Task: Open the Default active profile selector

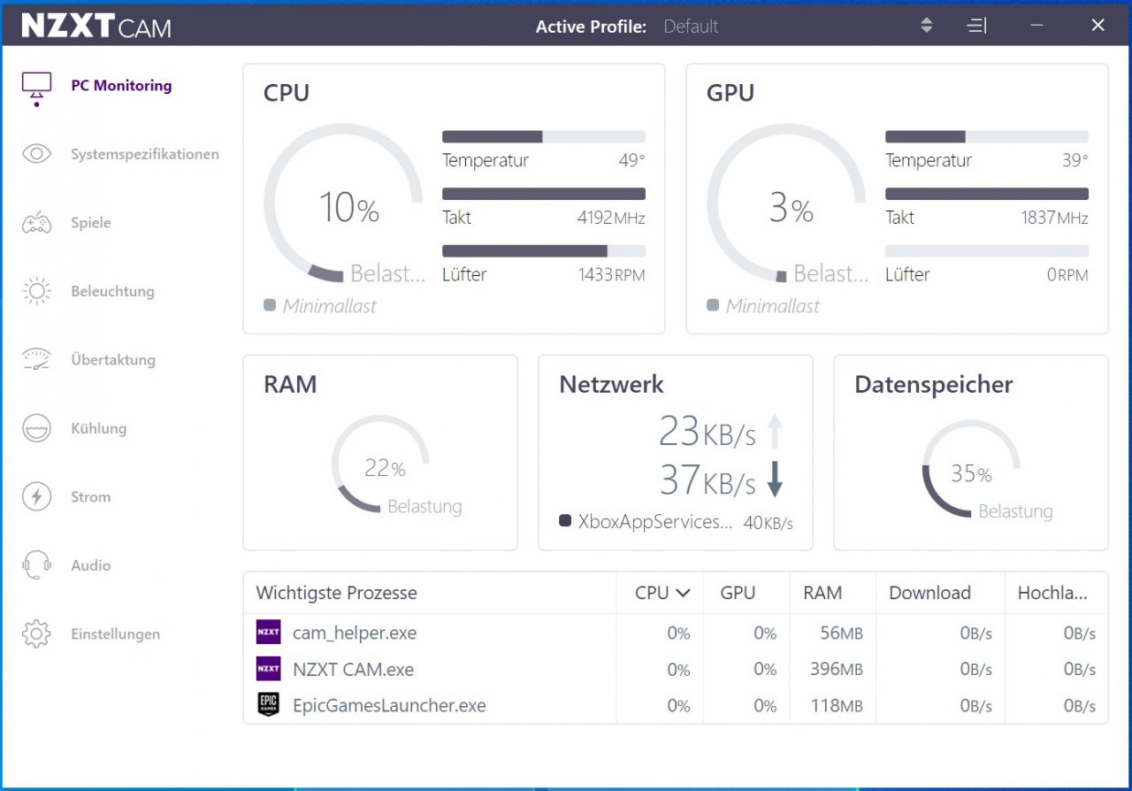Action: 691,27
